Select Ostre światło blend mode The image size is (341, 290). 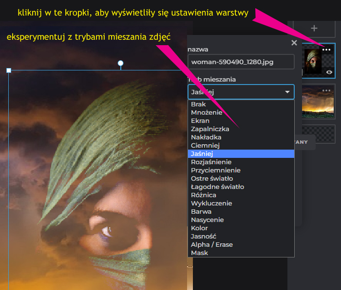click(x=212, y=178)
